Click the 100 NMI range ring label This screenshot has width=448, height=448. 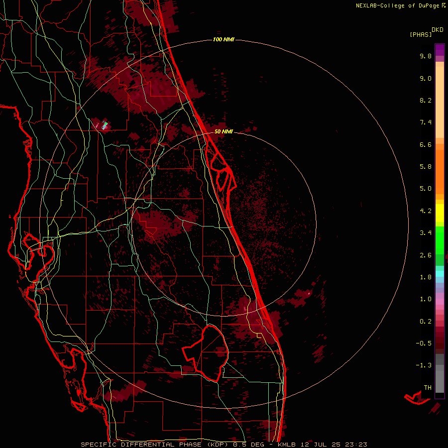(x=224, y=39)
